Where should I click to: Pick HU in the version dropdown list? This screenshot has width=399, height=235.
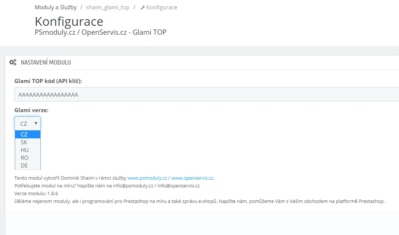coord(25,150)
